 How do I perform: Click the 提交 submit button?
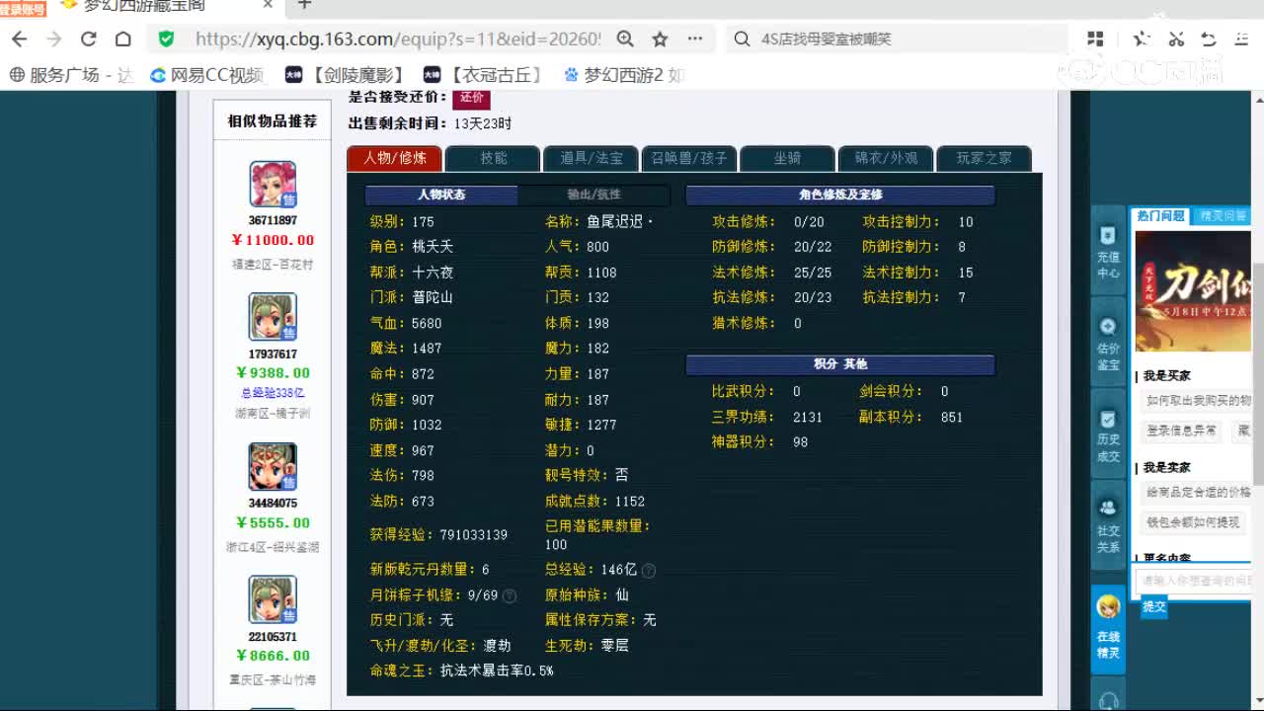coord(1153,606)
